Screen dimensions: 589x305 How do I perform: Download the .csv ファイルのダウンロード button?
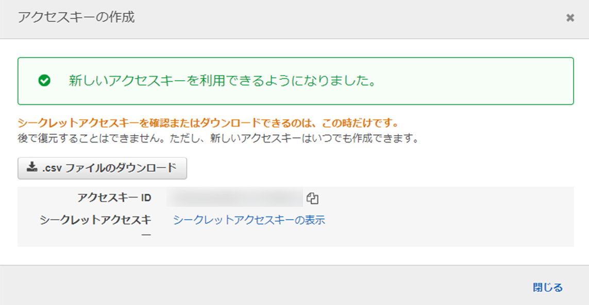[x=102, y=168]
